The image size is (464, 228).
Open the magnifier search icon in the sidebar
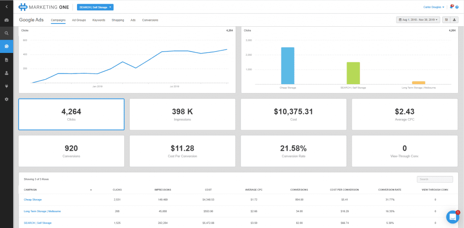(x=6, y=33)
